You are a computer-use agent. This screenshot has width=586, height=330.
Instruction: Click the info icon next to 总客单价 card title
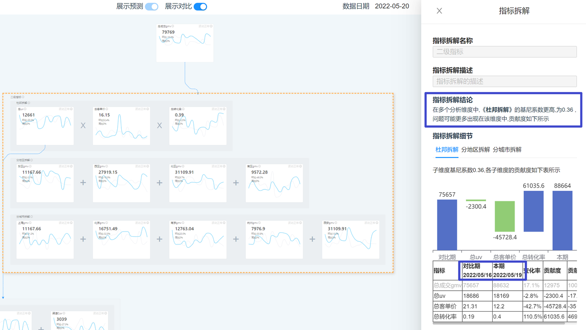[107, 109]
